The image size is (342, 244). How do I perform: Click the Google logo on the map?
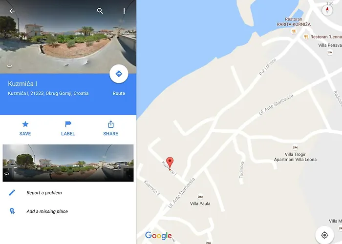coord(159,236)
